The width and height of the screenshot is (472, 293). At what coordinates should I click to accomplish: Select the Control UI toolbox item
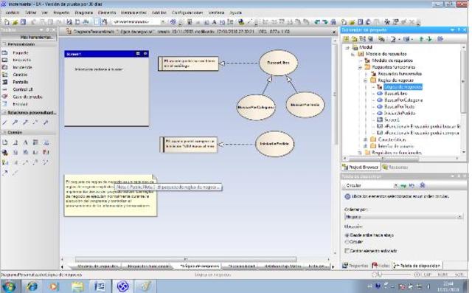[23, 89]
